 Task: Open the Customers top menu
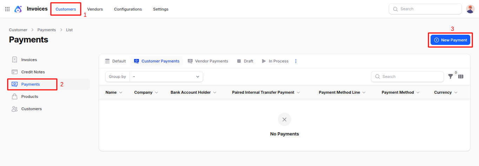pos(66,9)
